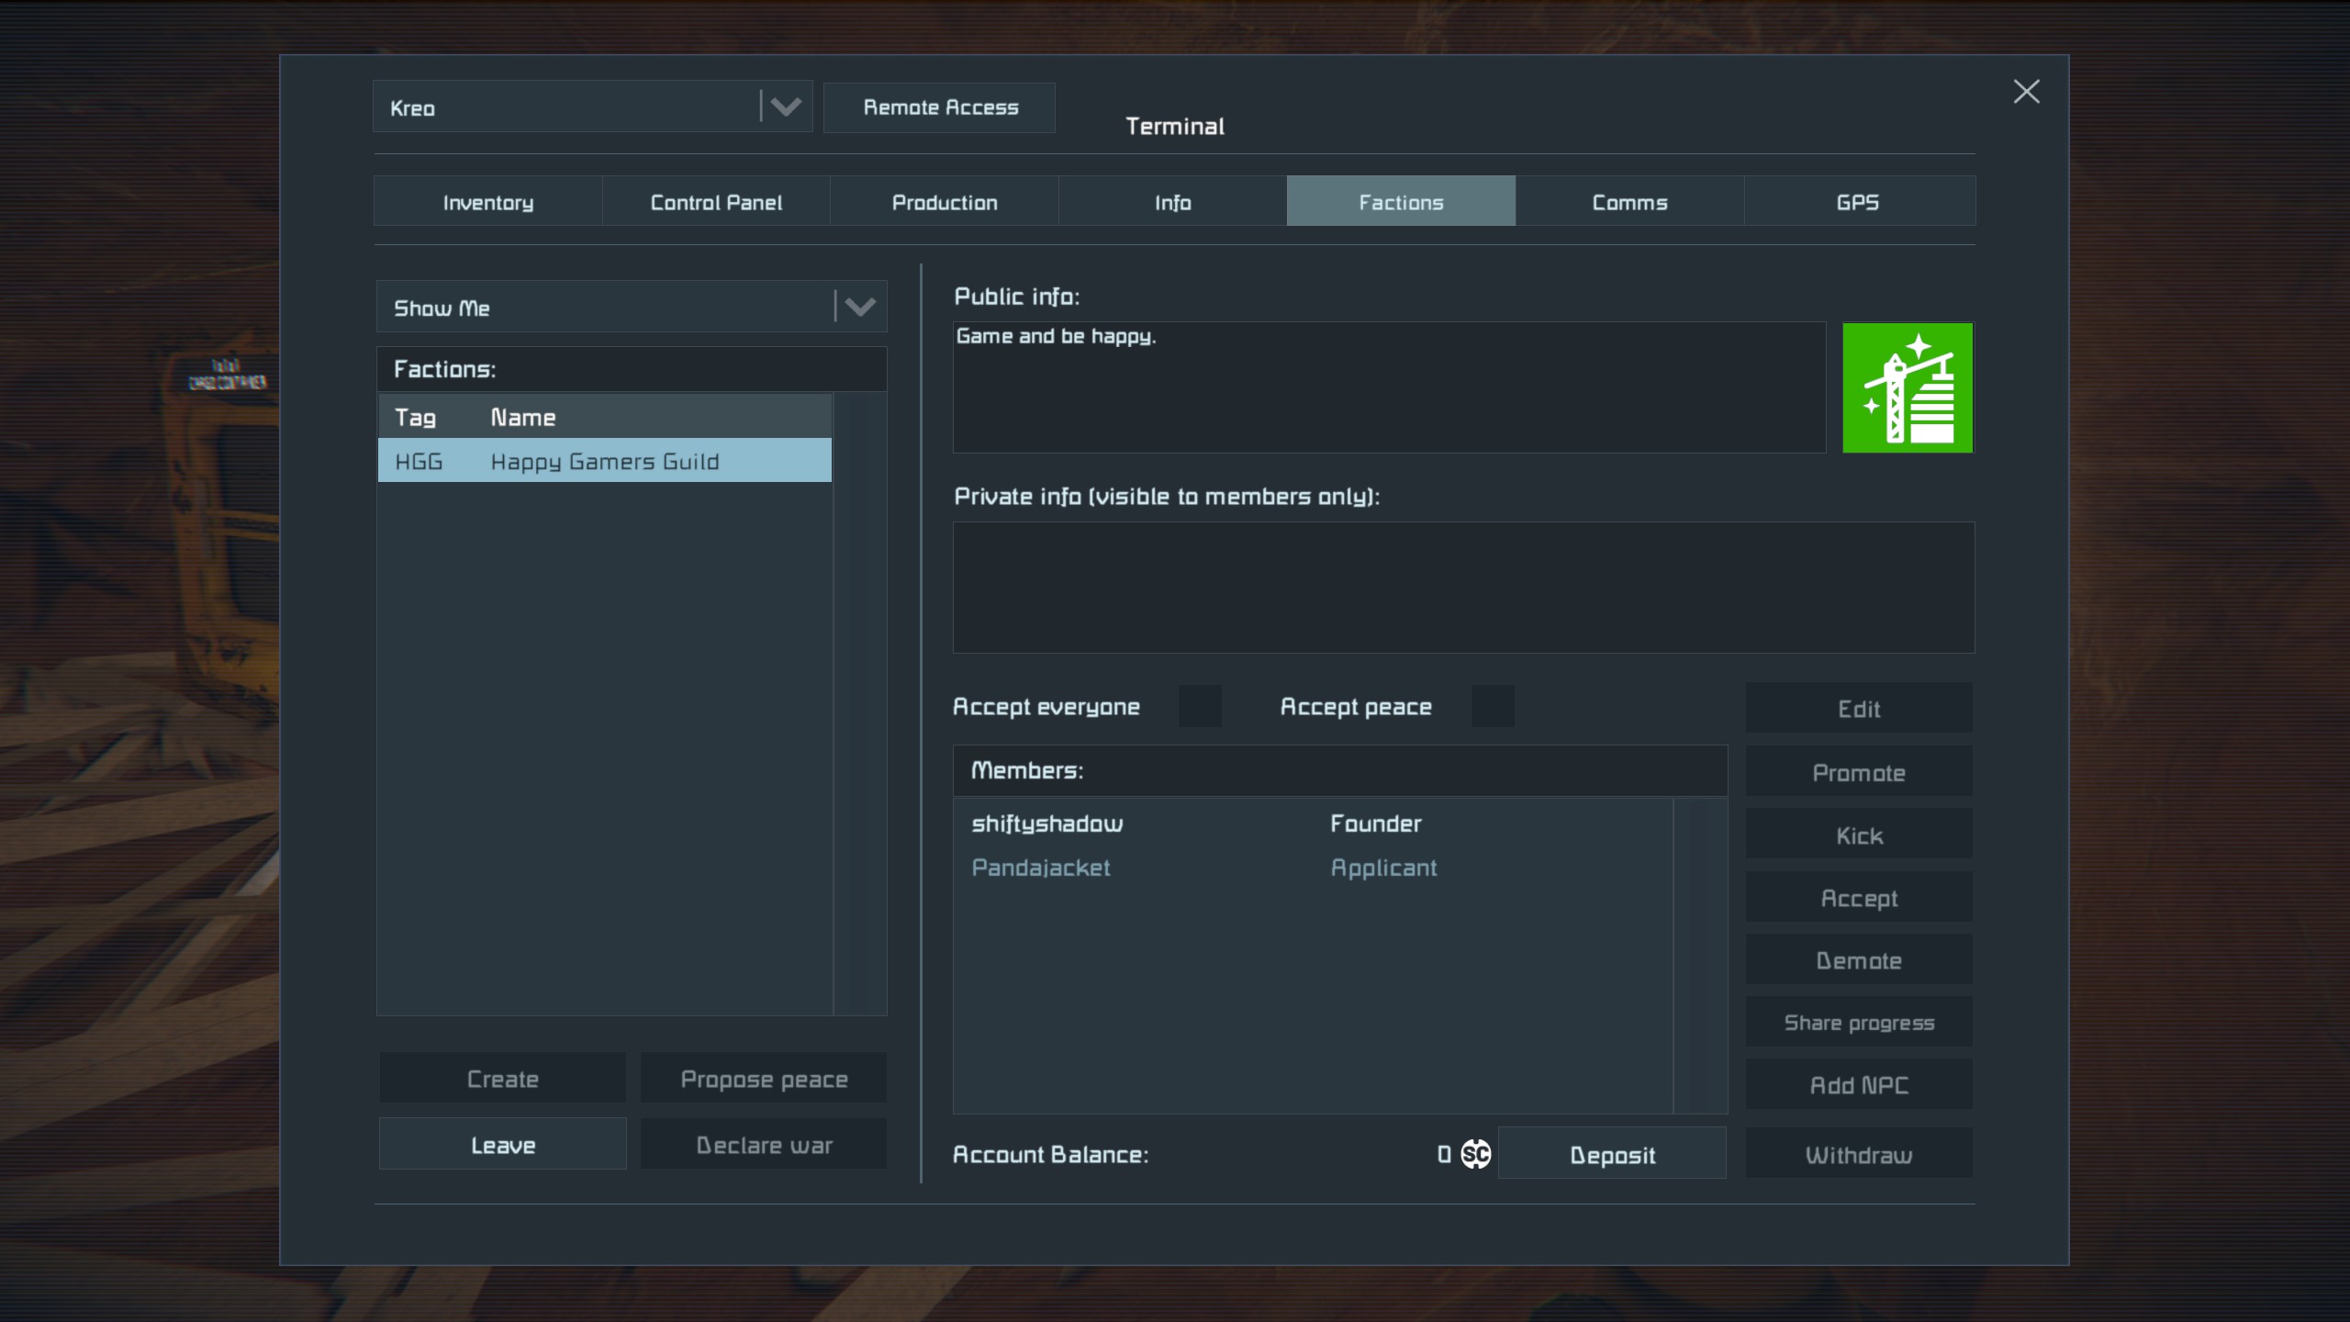Select the Happy Gamers Guild faction row
Image resolution: width=2350 pixels, height=1322 pixels.
[x=604, y=461]
